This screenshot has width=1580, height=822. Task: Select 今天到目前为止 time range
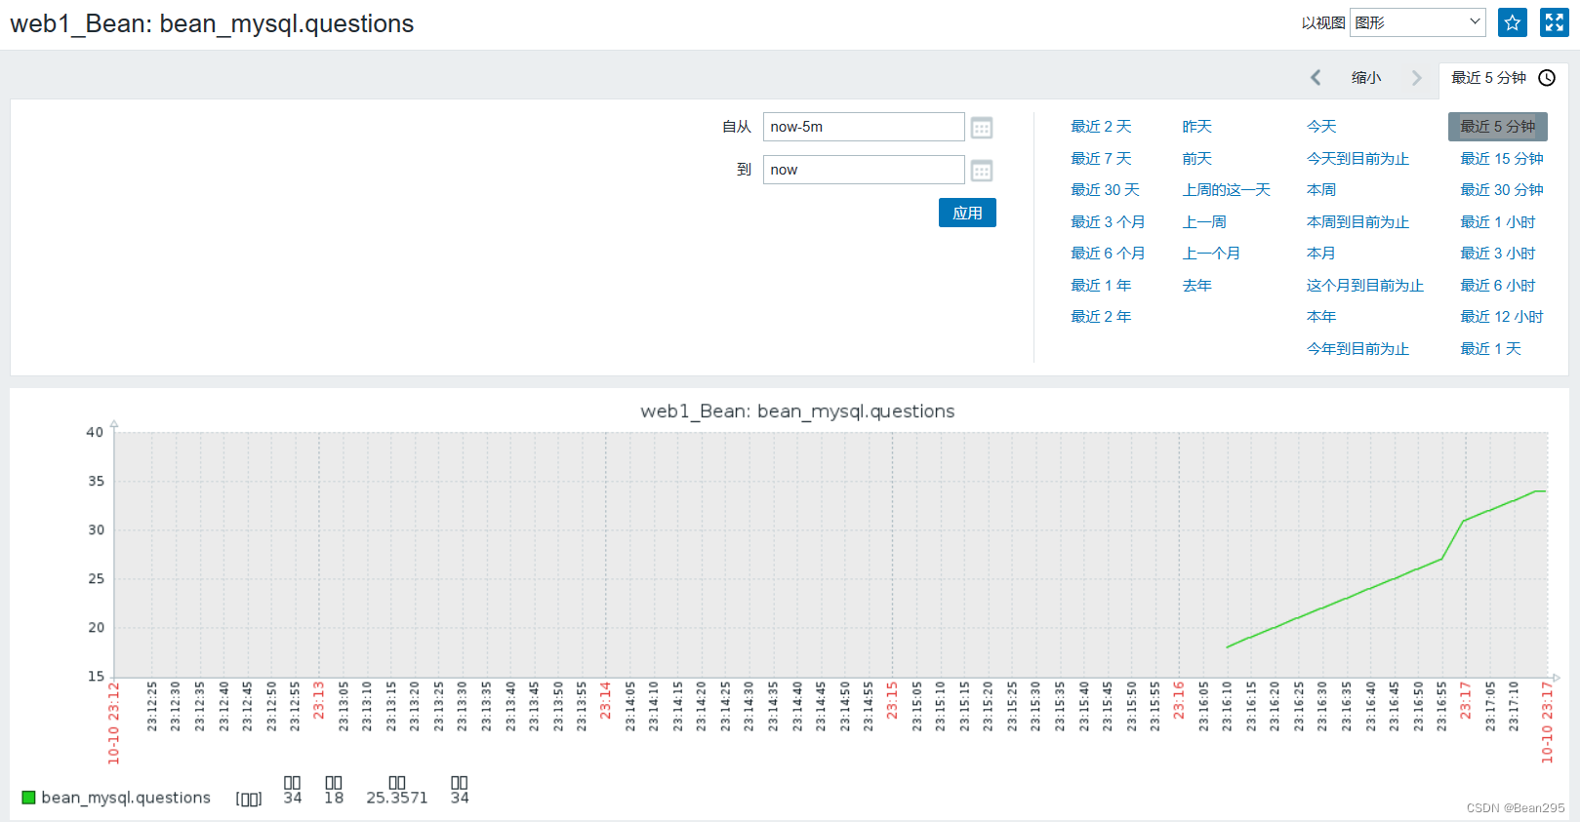click(x=1357, y=159)
